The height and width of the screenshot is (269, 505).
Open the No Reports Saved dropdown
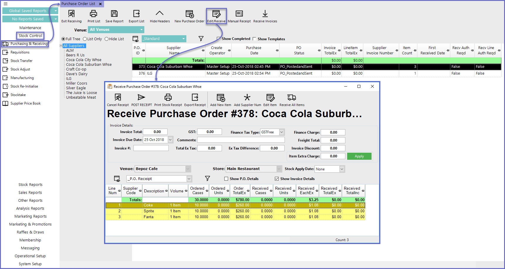pyautogui.click(x=30, y=19)
